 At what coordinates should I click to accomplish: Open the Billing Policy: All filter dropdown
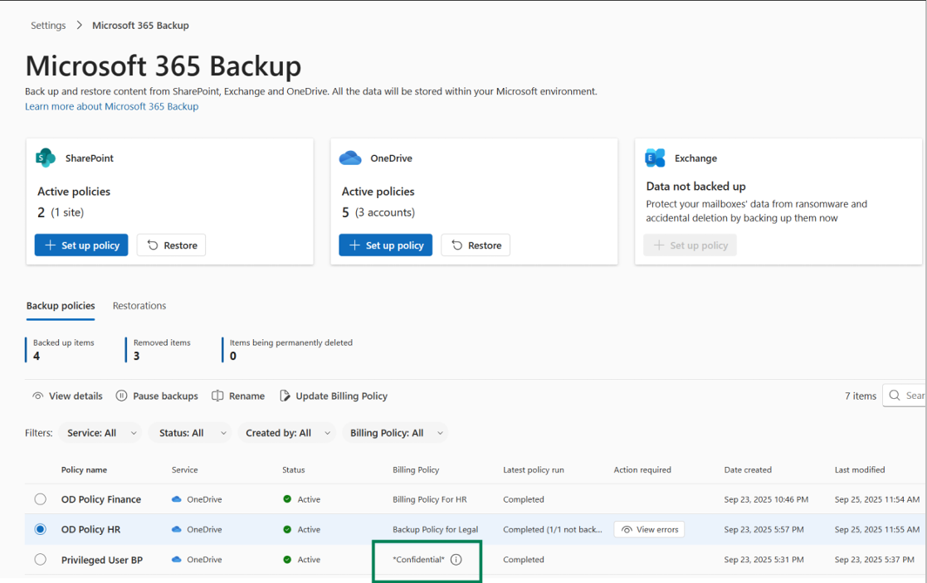[395, 433]
